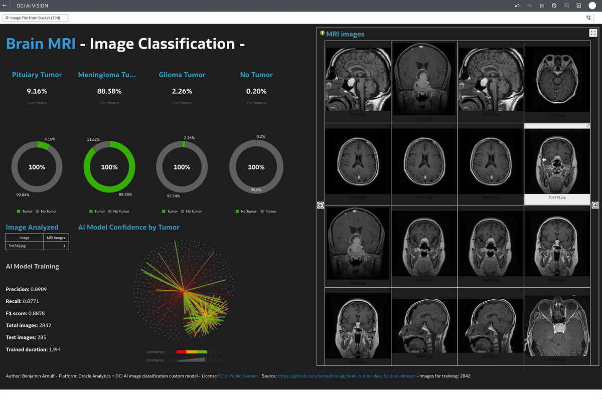Maximize the MRI images panel
This screenshot has height=399, width=602.
tap(593, 33)
